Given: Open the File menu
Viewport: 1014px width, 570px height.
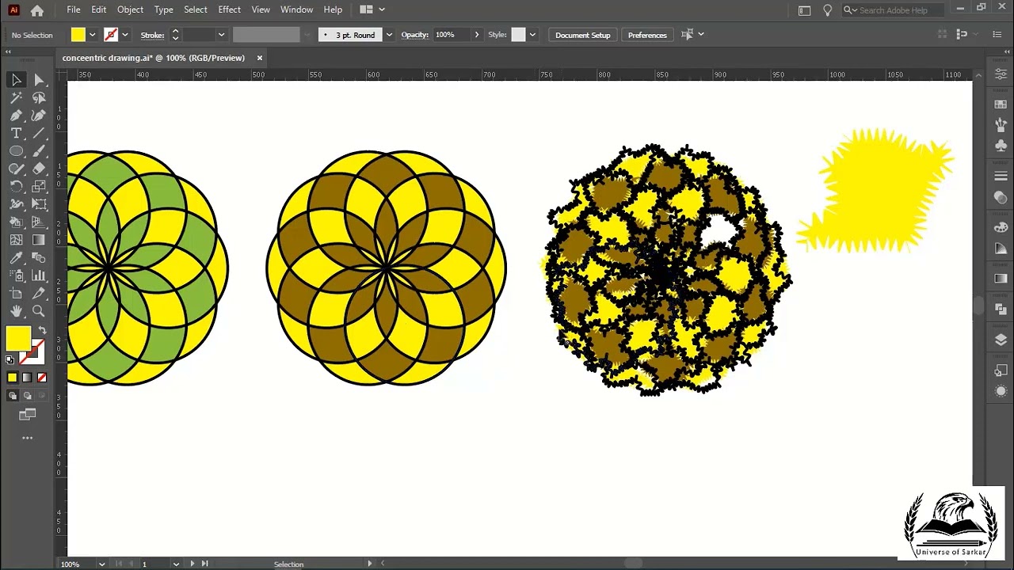Looking at the screenshot, I should [x=74, y=9].
